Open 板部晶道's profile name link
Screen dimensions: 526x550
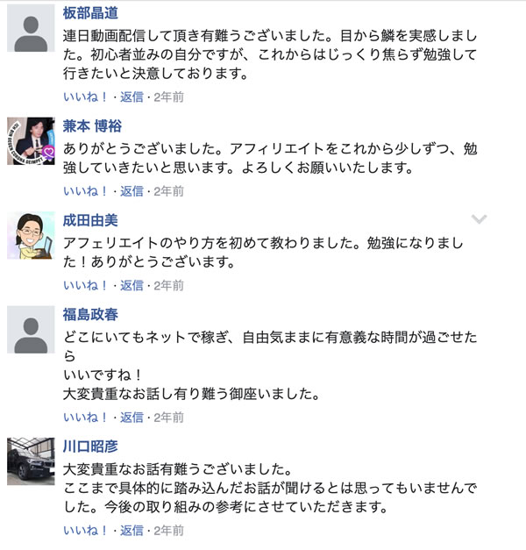tap(90, 13)
